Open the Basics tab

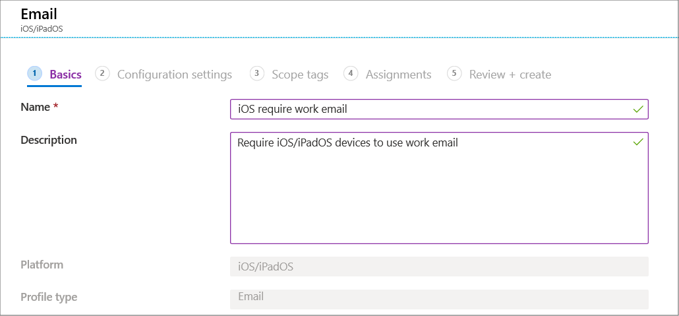66,75
